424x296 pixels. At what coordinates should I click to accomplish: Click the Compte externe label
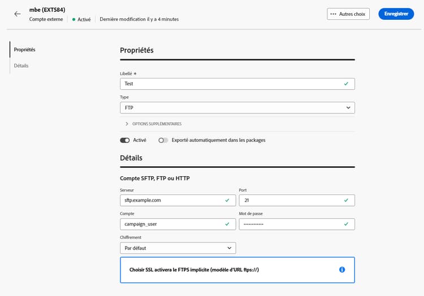pos(46,19)
